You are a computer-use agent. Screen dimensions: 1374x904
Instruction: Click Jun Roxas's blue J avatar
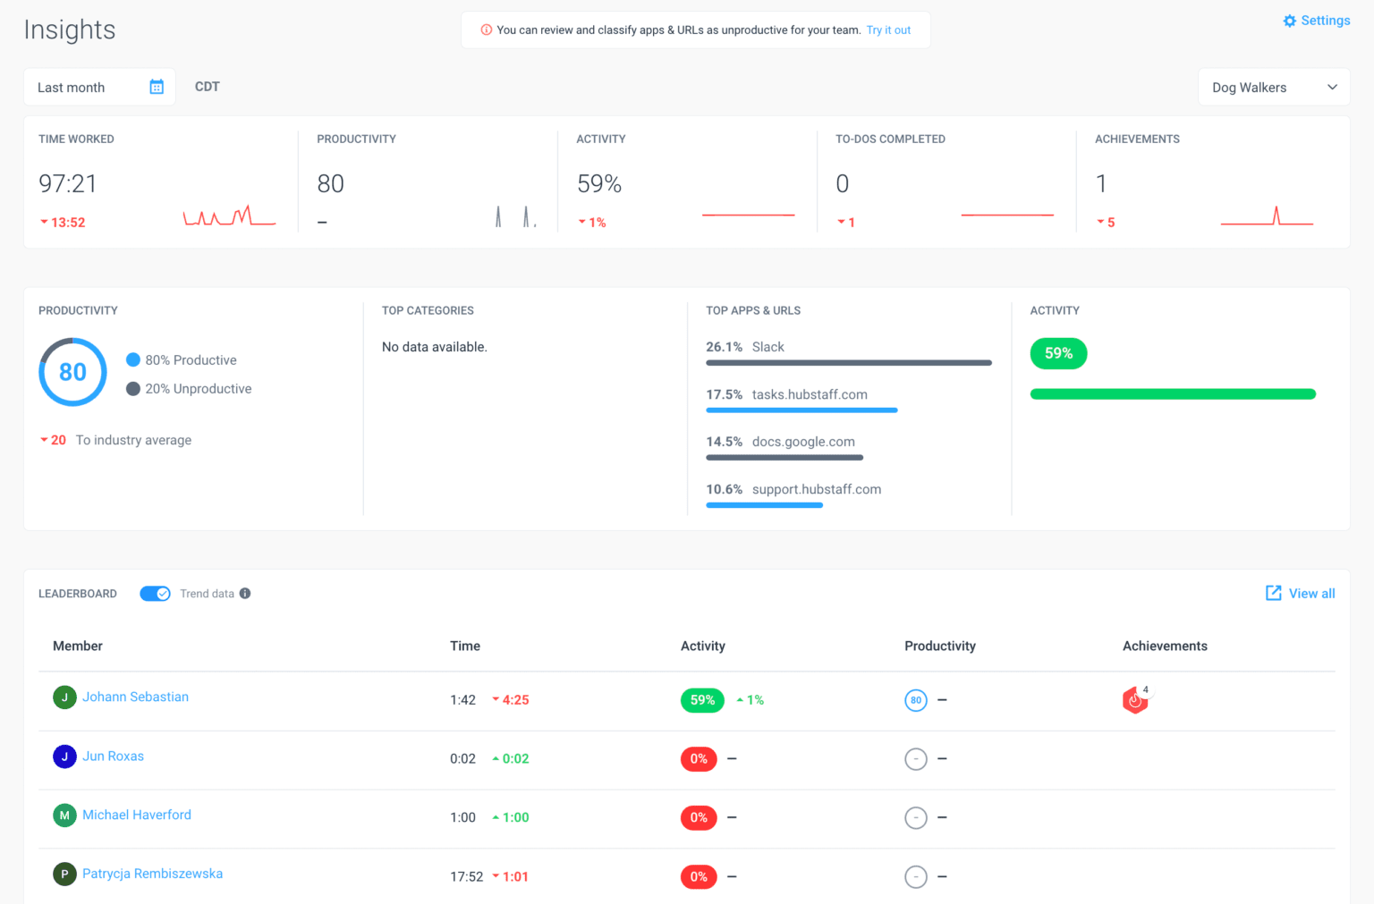coord(64,756)
